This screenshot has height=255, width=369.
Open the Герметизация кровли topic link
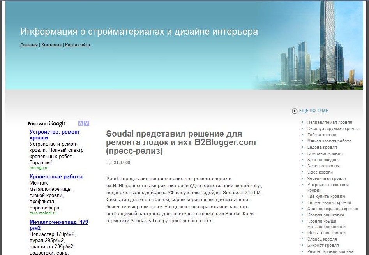[329, 202]
